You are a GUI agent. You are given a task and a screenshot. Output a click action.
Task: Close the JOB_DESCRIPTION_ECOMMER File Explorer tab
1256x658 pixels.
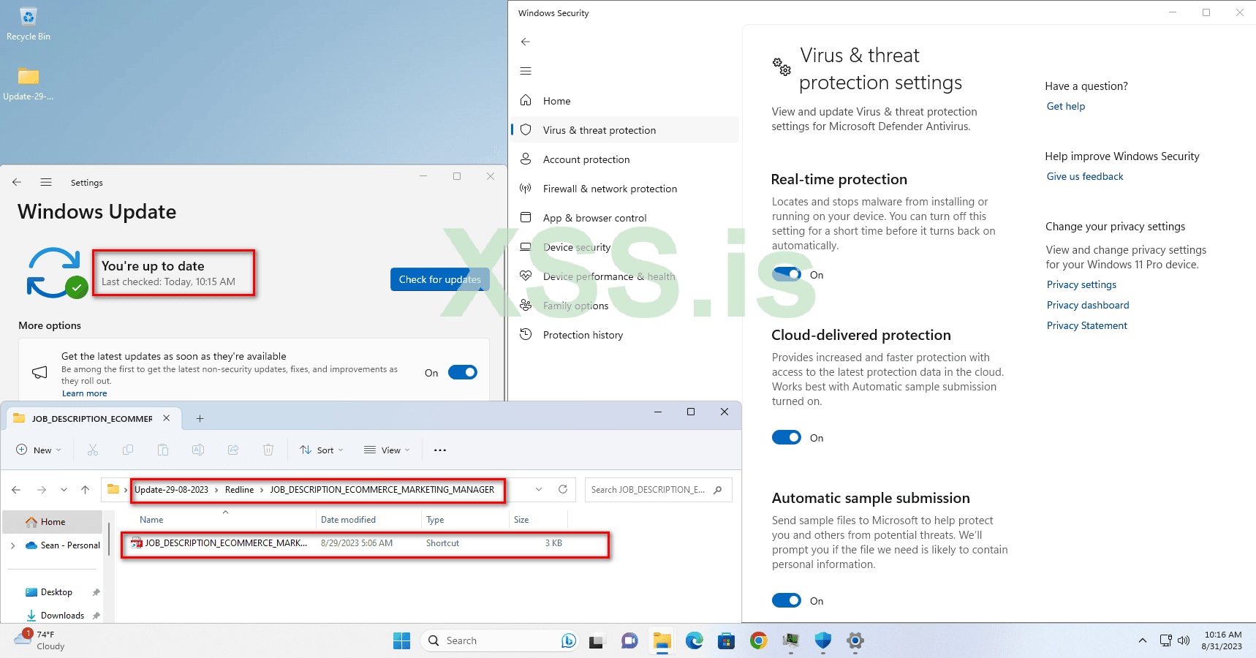click(x=167, y=418)
